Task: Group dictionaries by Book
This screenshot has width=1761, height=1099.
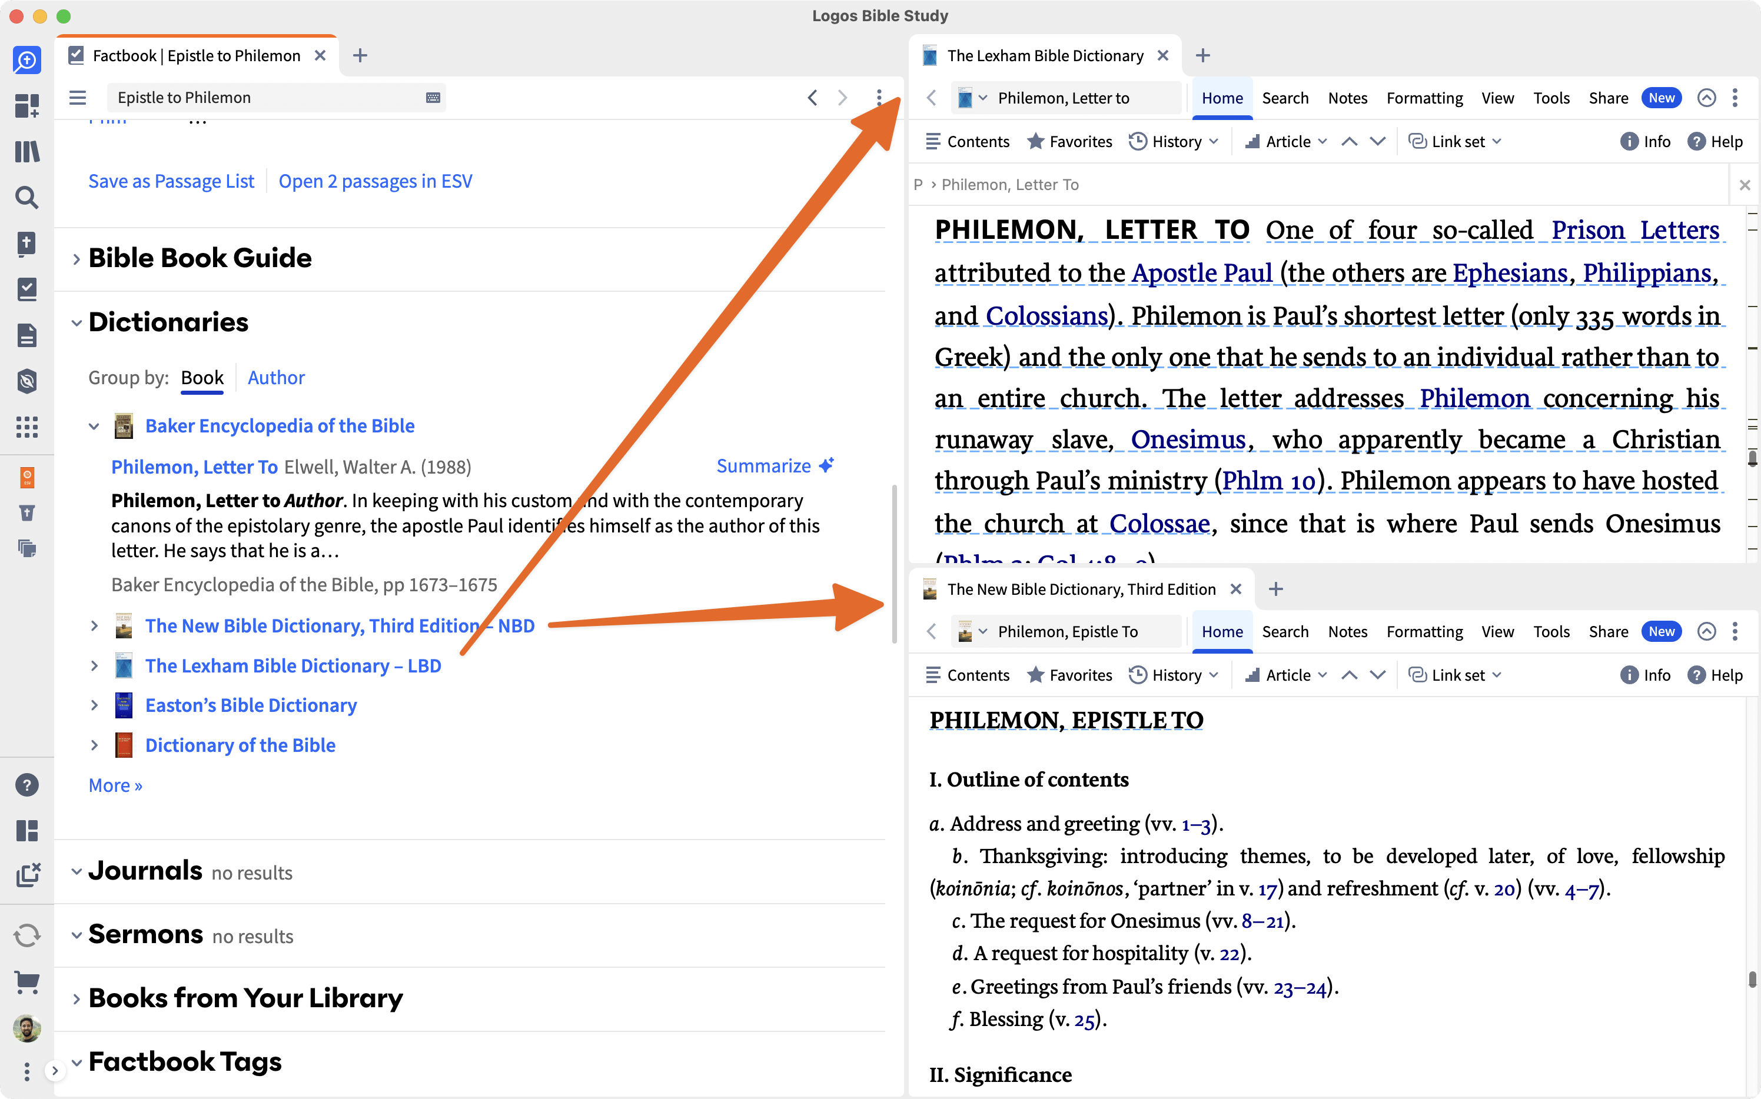Action: tap(201, 378)
